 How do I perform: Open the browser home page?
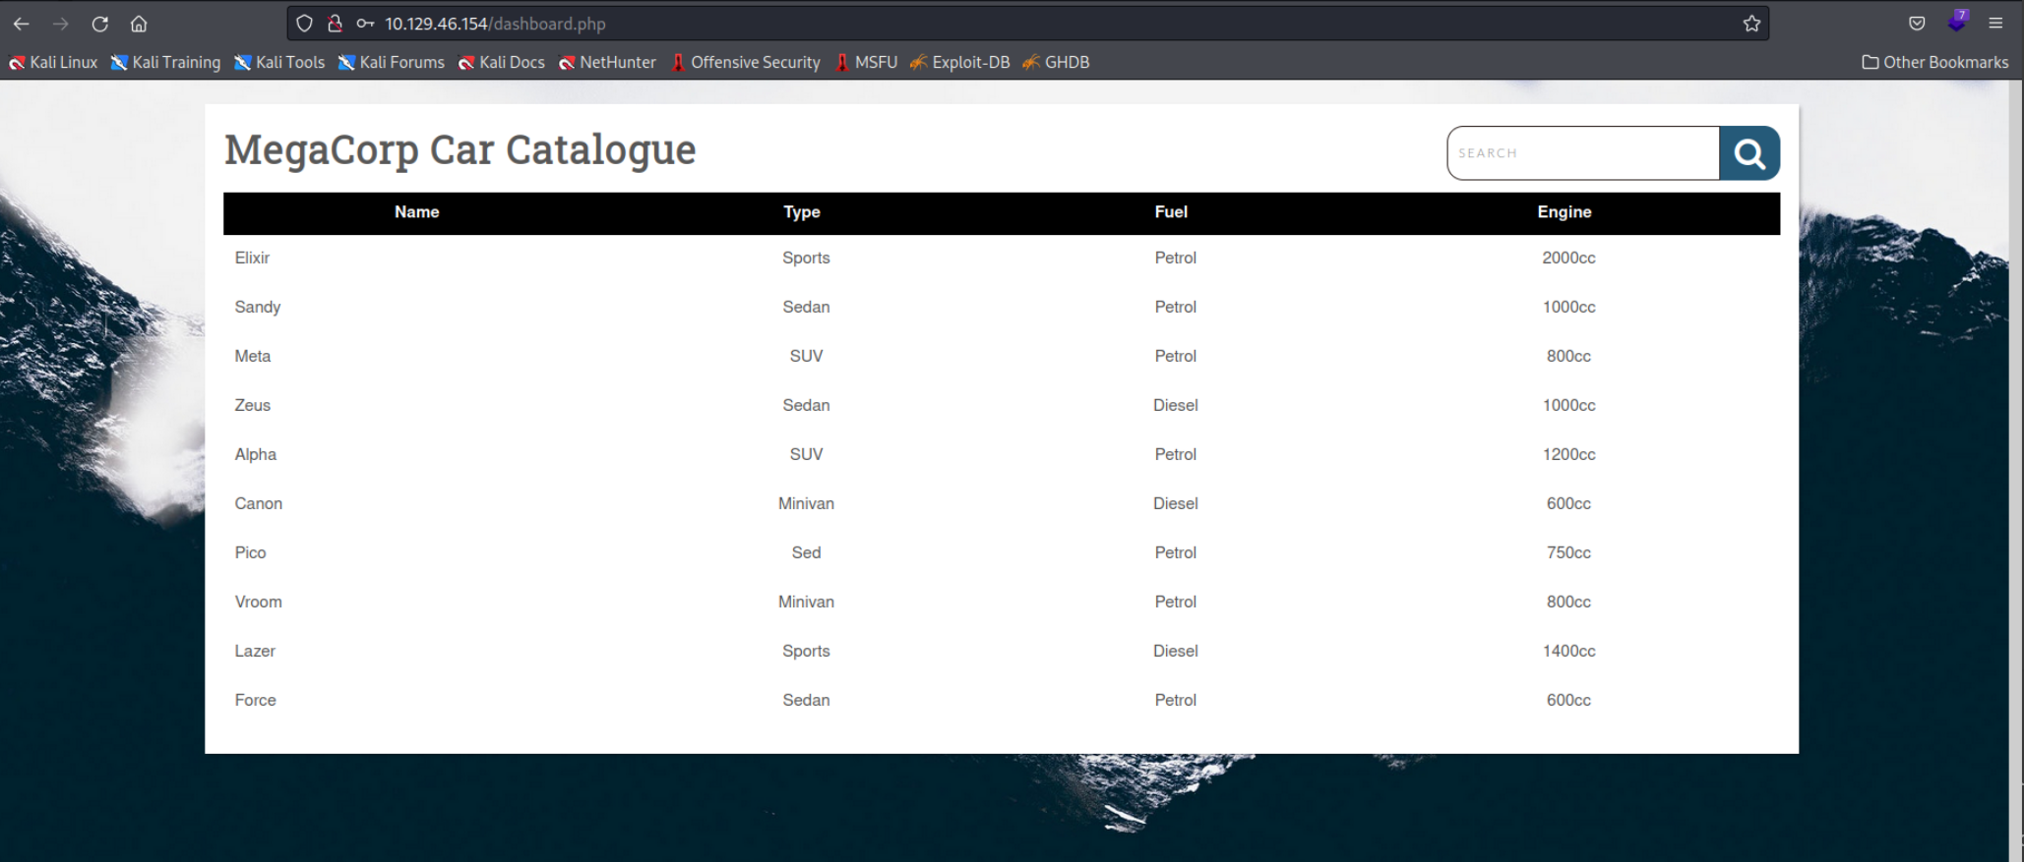coord(139,24)
